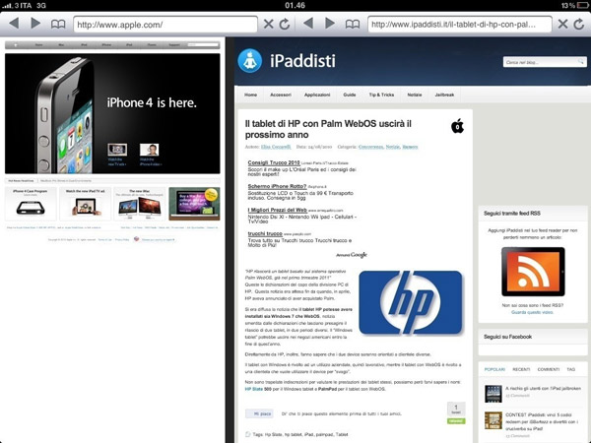This screenshot has height=443, width=591.
Task: Open A rischio gli utenti con l'iPad jailbroken
Action: (x=543, y=389)
